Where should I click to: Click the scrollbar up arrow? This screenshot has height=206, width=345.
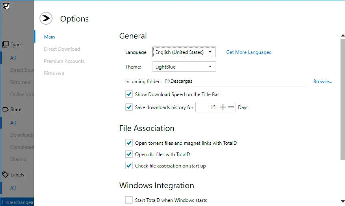(343, 36)
